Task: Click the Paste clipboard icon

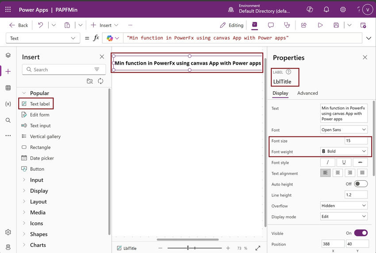Action: point(67,25)
